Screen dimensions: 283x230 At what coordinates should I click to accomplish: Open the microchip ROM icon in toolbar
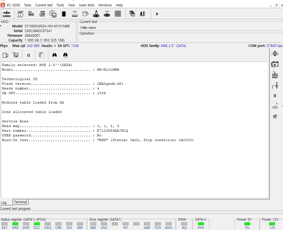[64, 14]
